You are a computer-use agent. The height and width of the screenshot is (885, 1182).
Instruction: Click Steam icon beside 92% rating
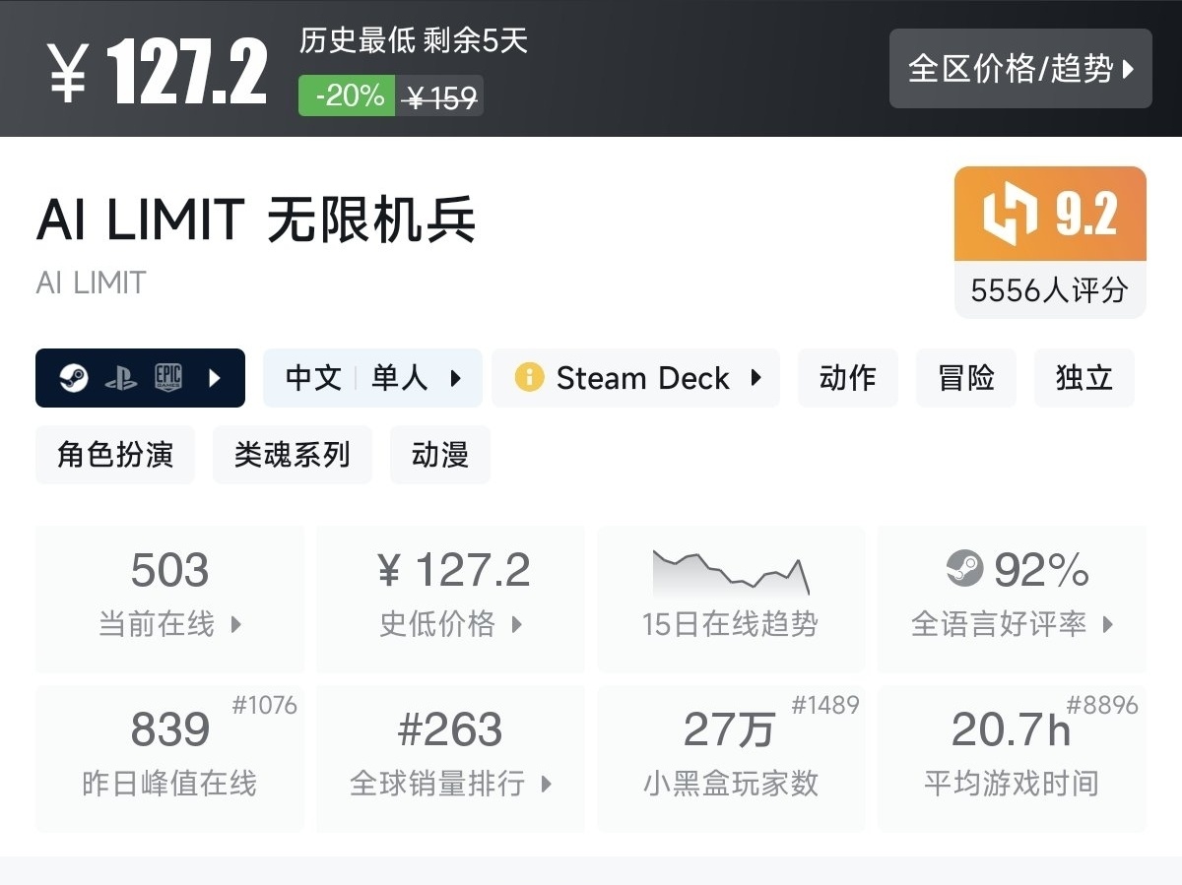(964, 569)
